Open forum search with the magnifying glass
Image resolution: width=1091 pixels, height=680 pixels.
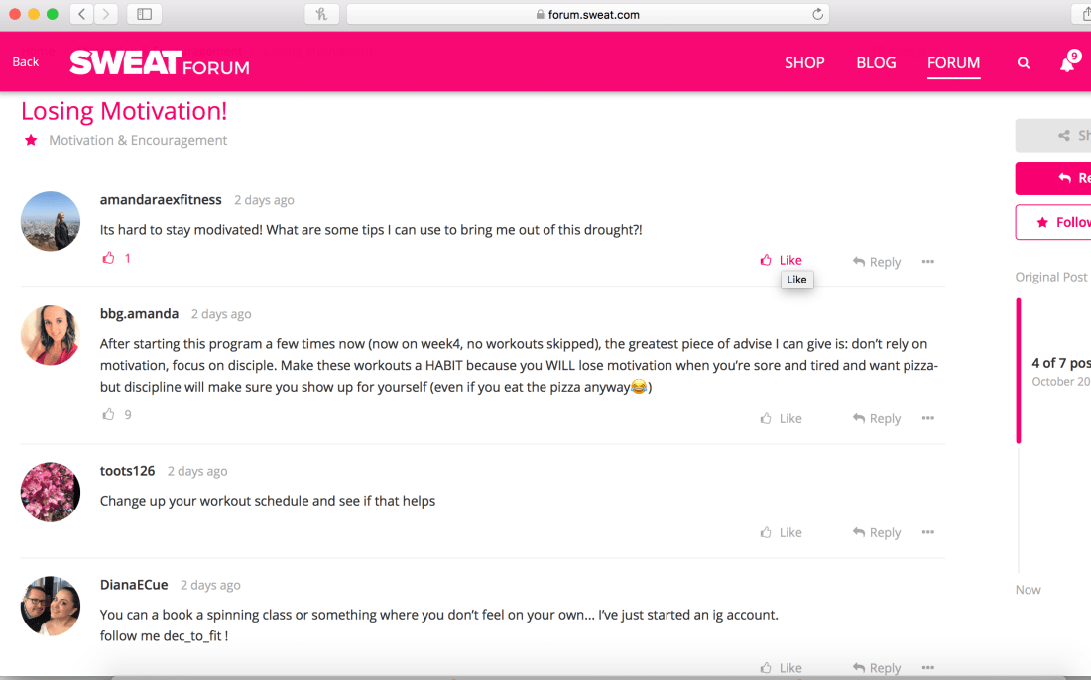pos(1024,62)
